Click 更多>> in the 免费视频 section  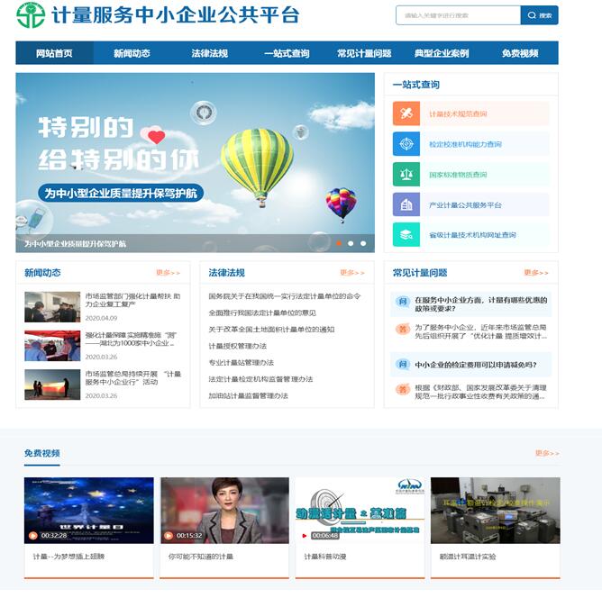tap(548, 453)
